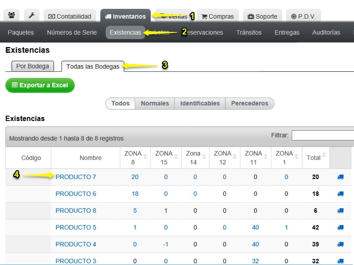
Task: Open the P.D.V. tab
Action: pos(304,16)
